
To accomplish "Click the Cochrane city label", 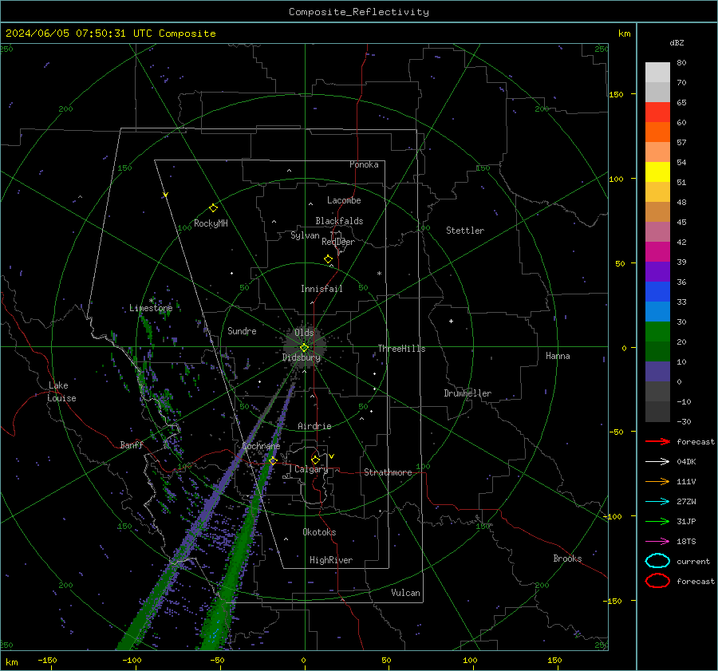I will [261, 446].
